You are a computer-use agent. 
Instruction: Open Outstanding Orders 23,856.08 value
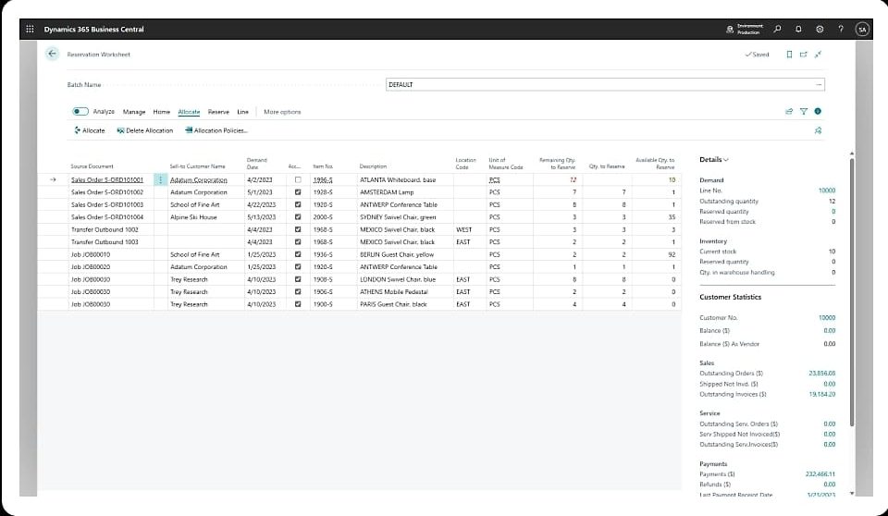(822, 374)
